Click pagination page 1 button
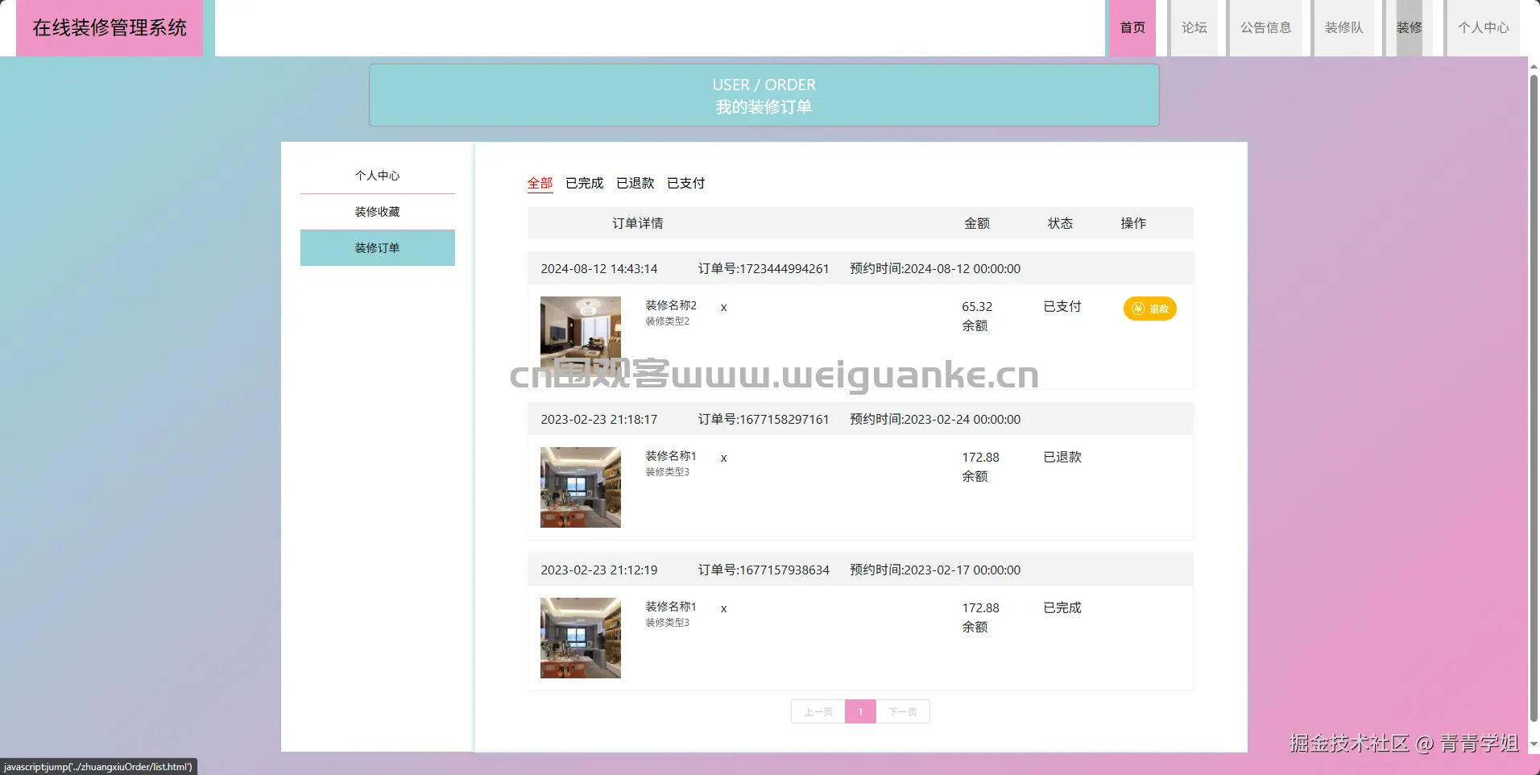Screen dimensions: 1540x775 (x=860, y=711)
